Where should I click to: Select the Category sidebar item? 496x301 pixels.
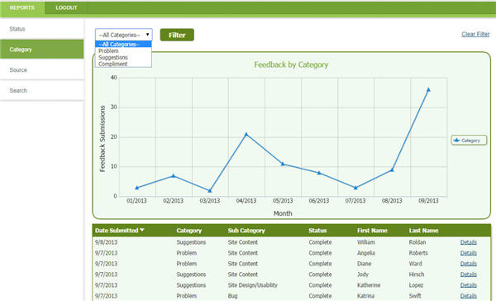point(42,50)
